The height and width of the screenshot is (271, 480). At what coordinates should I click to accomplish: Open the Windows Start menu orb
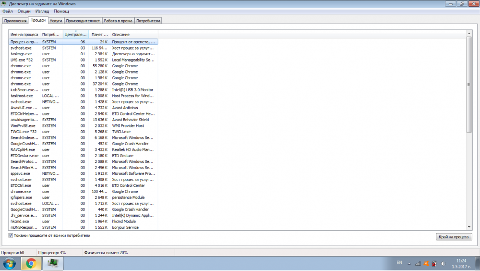pos(10,264)
